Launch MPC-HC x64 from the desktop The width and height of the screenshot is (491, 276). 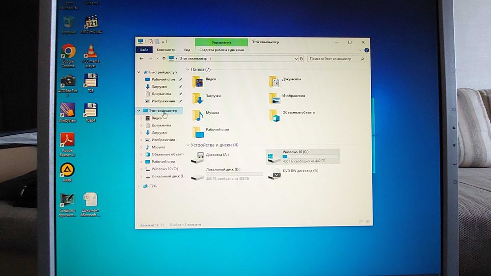point(91,25)
